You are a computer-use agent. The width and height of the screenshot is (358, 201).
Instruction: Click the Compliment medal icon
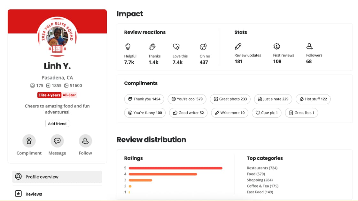[x=29, y=141]
